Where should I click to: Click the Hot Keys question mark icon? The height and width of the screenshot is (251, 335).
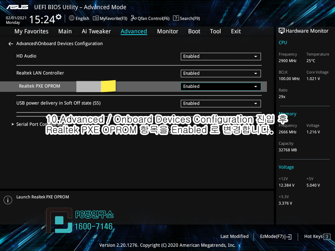pos(327,237)
